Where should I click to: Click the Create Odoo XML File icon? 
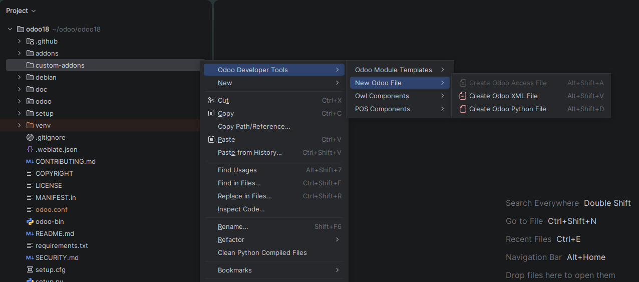(463, 96)
